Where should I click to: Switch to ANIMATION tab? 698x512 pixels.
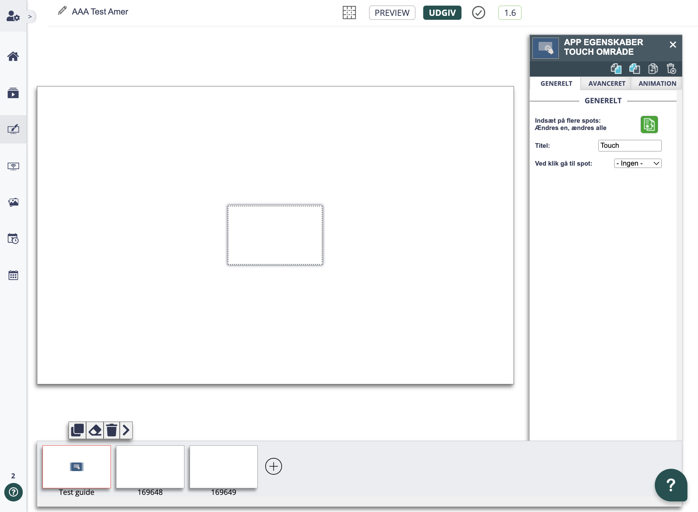(657, 82)
